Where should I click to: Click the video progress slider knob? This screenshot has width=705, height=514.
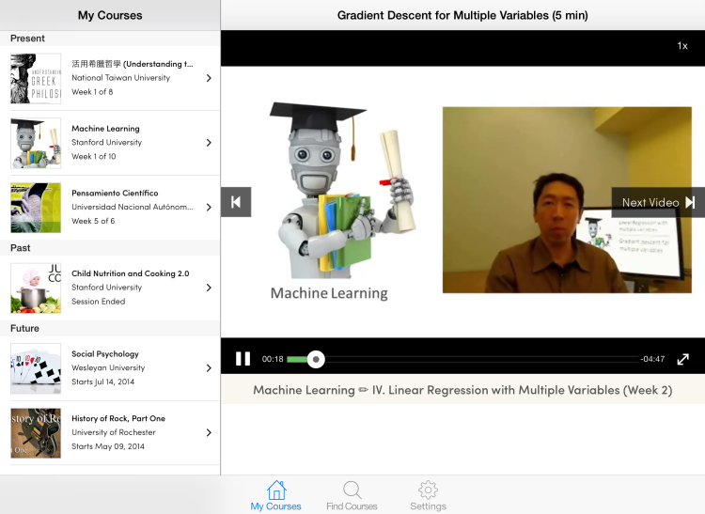(316, 359)
